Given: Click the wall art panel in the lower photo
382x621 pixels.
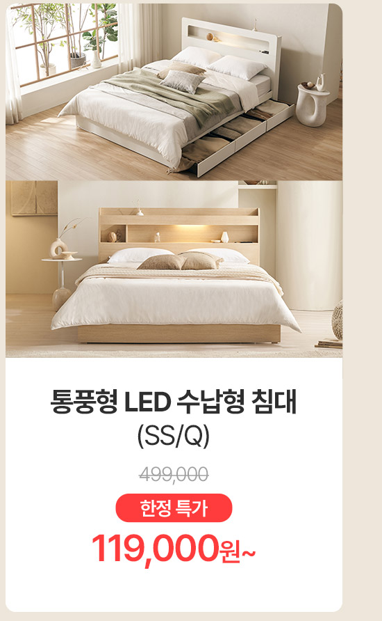Looking at the screenshot, I should pos(34,198).
